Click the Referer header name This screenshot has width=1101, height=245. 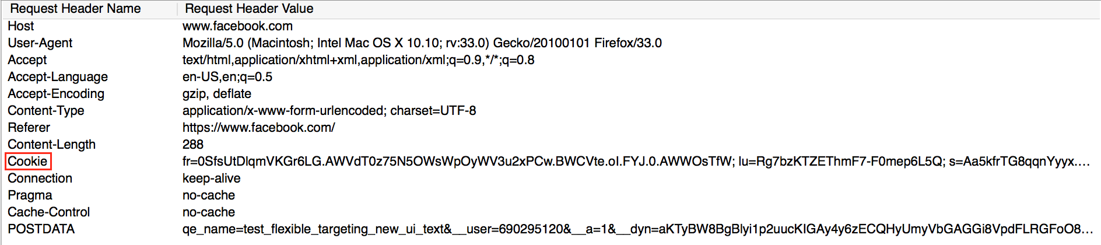(29, 128)
